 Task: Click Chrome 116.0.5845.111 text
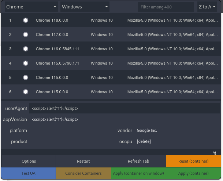click(x=57, y=49)
